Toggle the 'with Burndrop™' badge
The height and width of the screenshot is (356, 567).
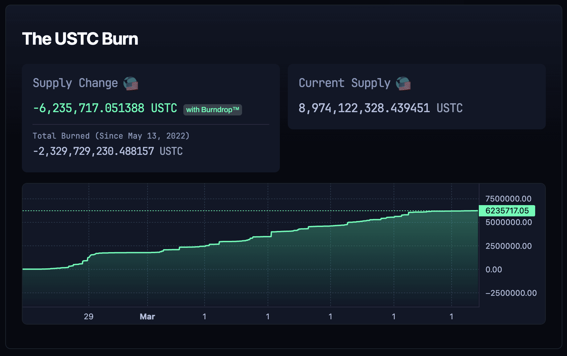(x=213, y=110)
